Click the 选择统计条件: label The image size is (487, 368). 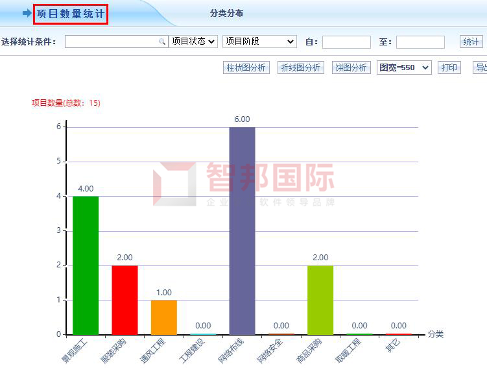(29, 42)
